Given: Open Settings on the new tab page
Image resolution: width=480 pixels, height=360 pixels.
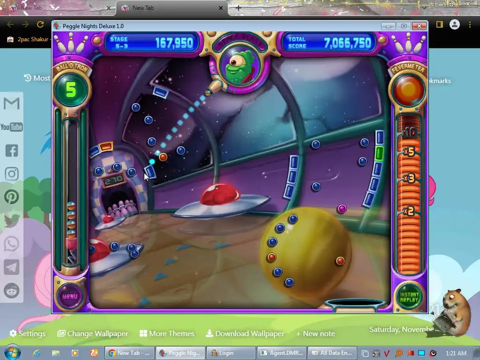Looking at the screenshot, I should click(27, 333).
